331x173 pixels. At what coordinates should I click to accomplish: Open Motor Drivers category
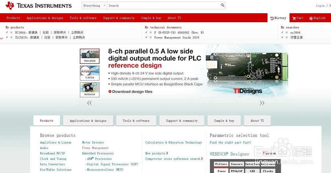click(x=93, y=143)
